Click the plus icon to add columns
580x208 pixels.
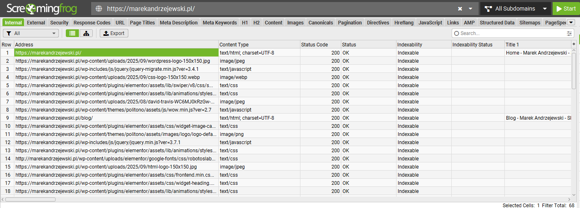(573, 44)
